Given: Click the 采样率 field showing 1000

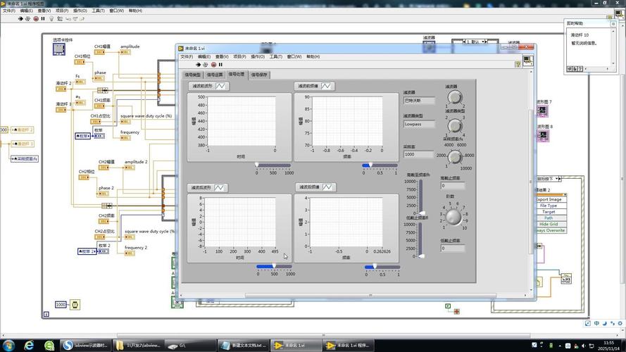Looking at the screenshot, I should (x=418, y=154).
